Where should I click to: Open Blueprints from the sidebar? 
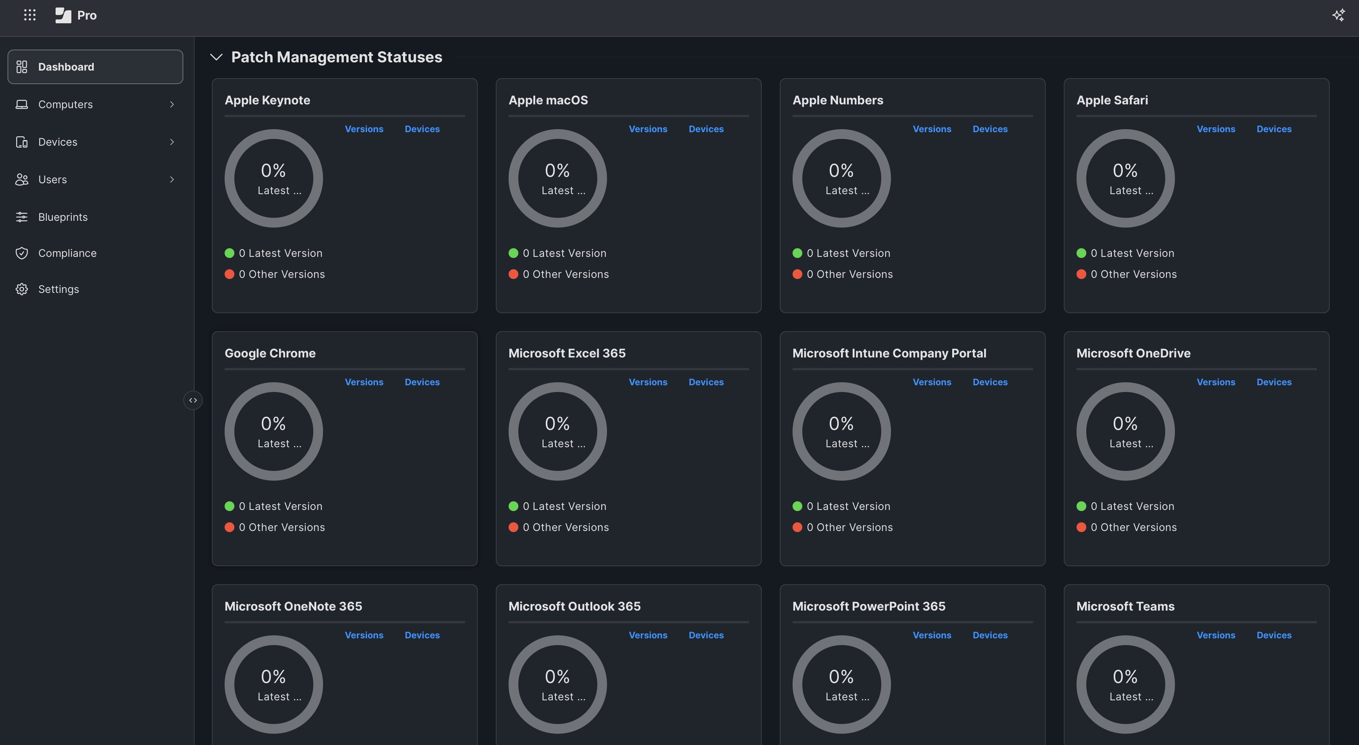pyautogui.click(x=63, y=217)
